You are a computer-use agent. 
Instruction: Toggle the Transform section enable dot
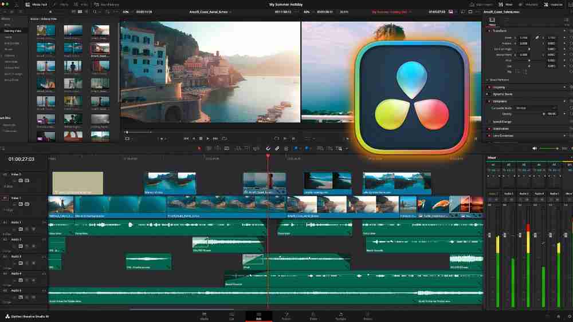pos(489,31)
